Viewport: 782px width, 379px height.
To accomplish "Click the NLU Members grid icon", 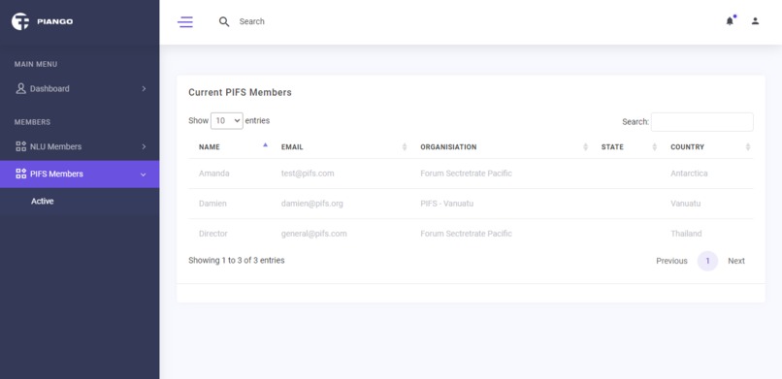I will click(x=21, y=146).
